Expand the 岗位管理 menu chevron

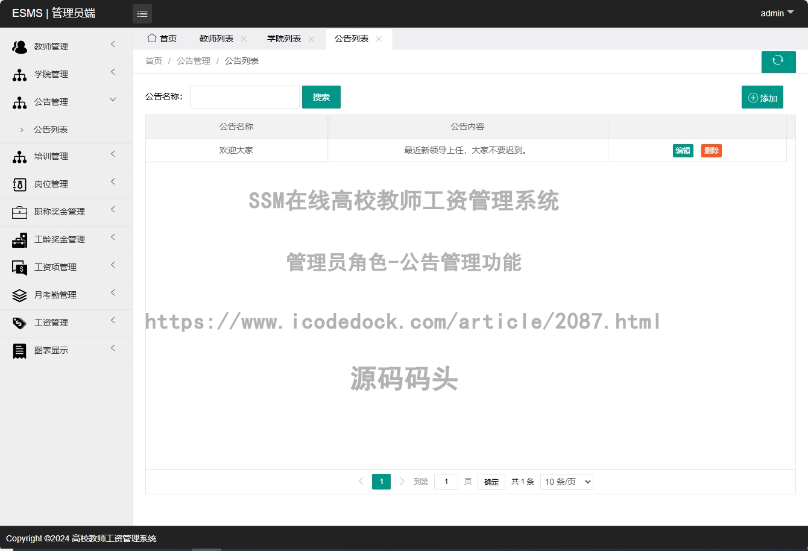tap(113, 181)
